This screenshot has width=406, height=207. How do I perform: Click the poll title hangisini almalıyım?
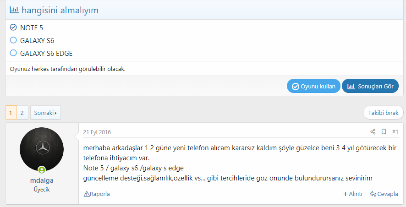[x=60, y=11]
